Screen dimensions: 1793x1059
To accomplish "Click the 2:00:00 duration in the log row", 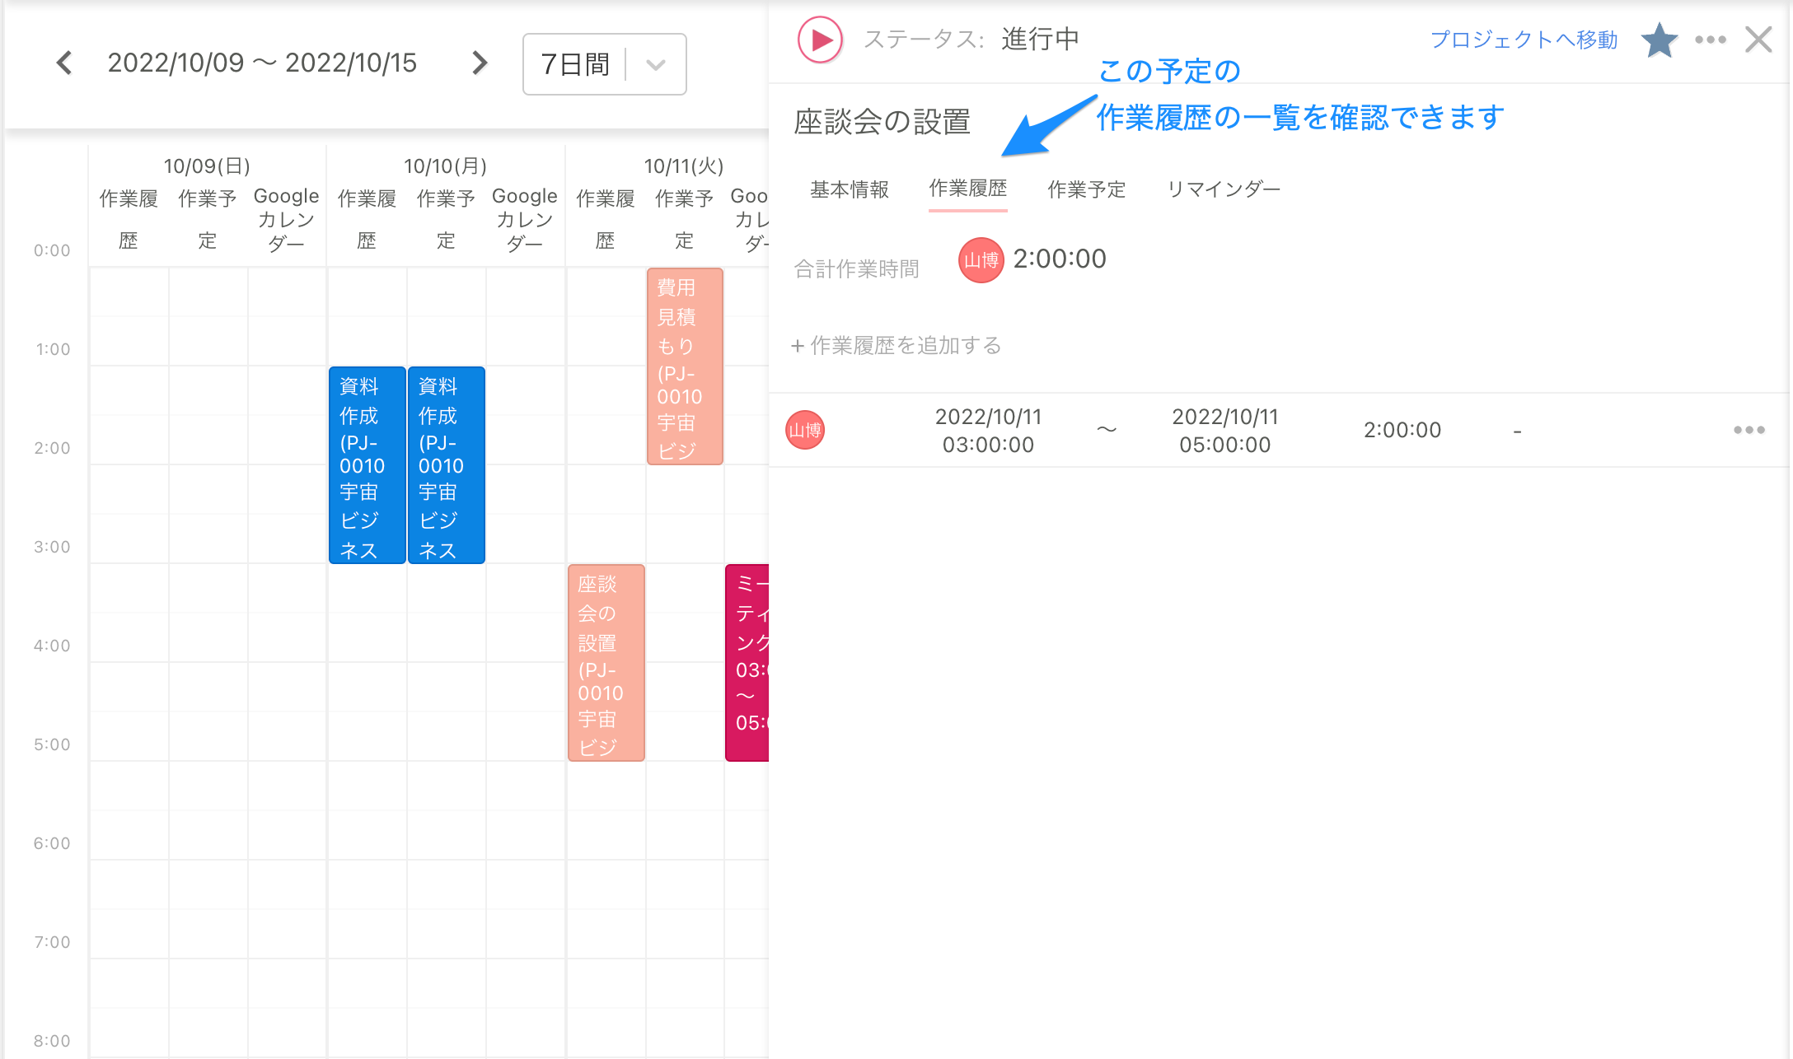I will (1402, 430).
